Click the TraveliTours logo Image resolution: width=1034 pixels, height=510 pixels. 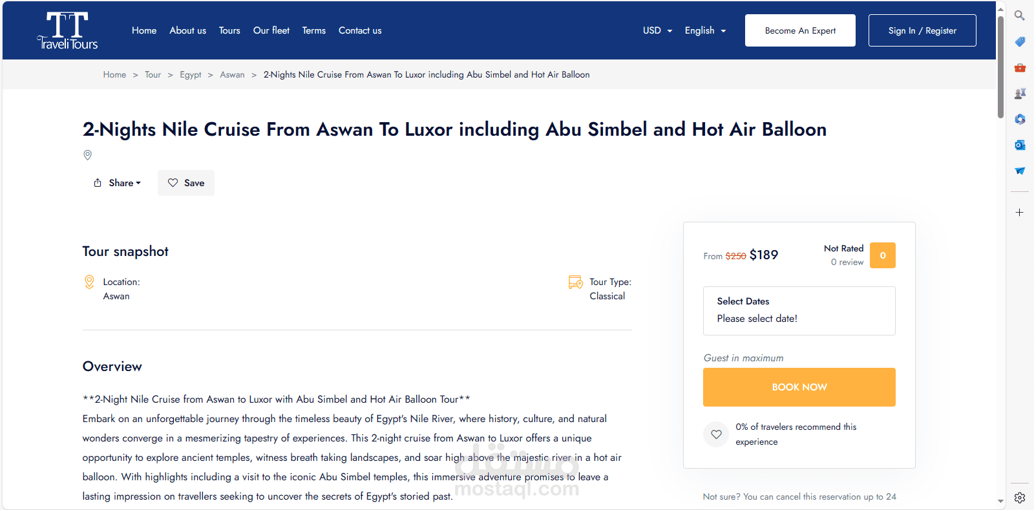click(x=68, y=30)
